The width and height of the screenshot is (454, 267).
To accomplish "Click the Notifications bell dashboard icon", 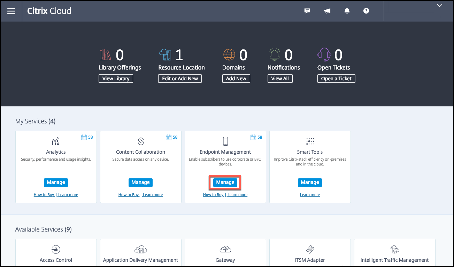I will click(x=275, y=55).
